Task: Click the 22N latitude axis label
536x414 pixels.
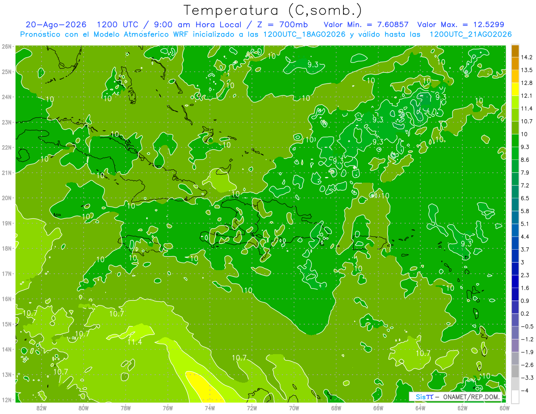Action: tap(6, 147)
